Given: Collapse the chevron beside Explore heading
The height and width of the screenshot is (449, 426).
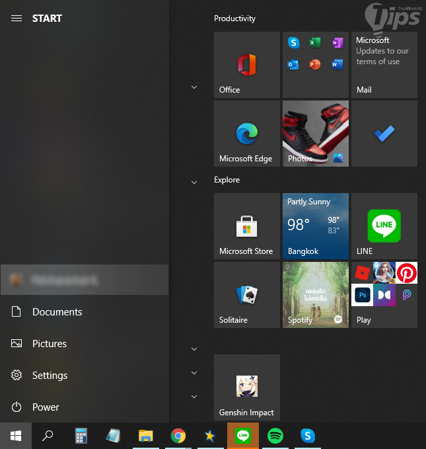Looking at the screenshot, I should [x=194, y=183].
